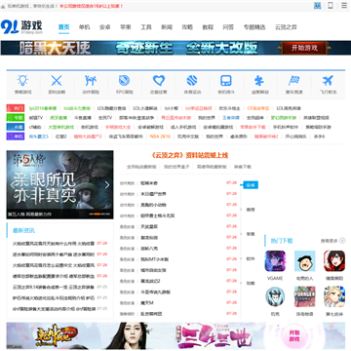Click the slideshow previous arrow
The image size is (351, 351).
click(x=13, y=185)
